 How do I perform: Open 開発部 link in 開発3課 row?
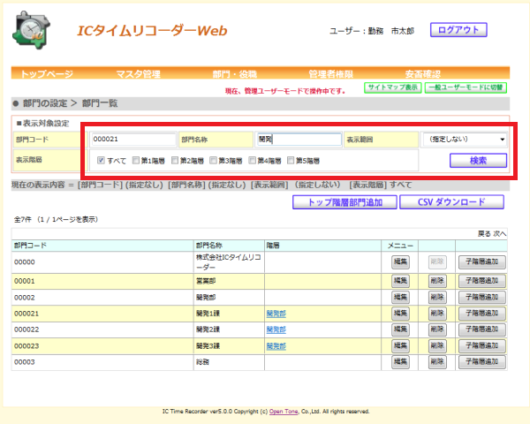point(276,346)
